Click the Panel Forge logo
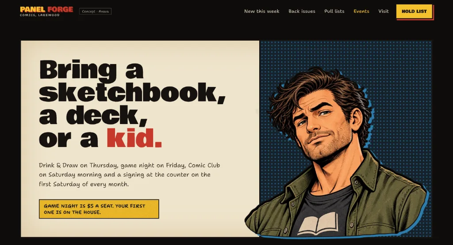 [x=46, y=11]
